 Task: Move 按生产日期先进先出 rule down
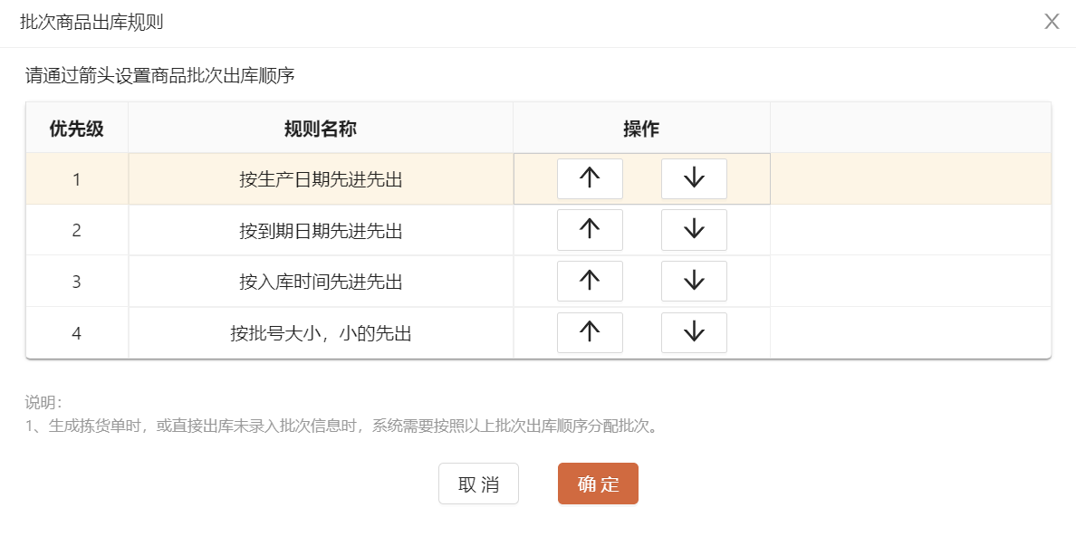[x=694, y=178]
